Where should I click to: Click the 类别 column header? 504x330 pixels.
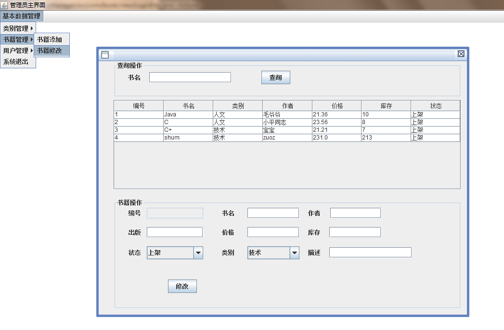[x=238, y=106]
